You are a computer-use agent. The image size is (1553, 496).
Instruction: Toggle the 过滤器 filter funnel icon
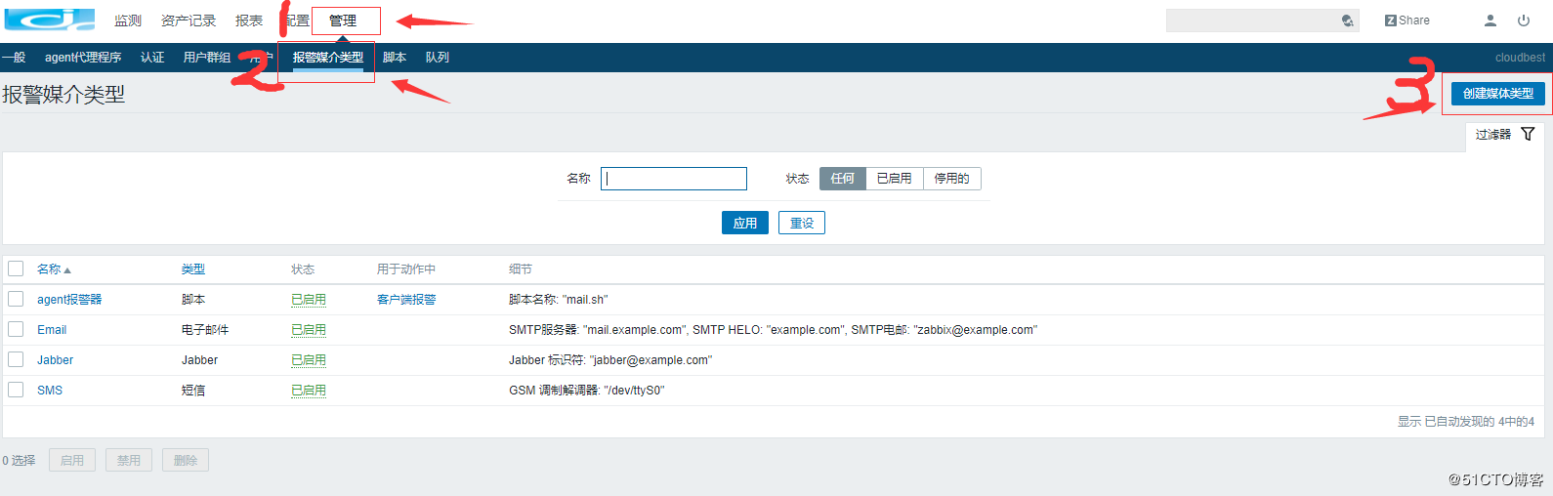click(1529, 134)
